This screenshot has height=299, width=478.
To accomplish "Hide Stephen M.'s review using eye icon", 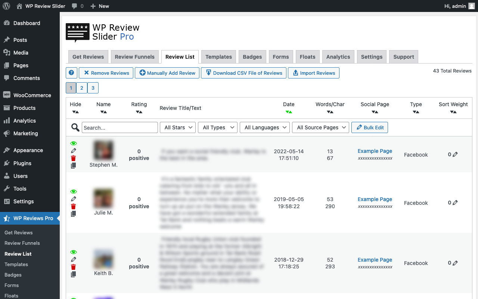I will point(74,144).
